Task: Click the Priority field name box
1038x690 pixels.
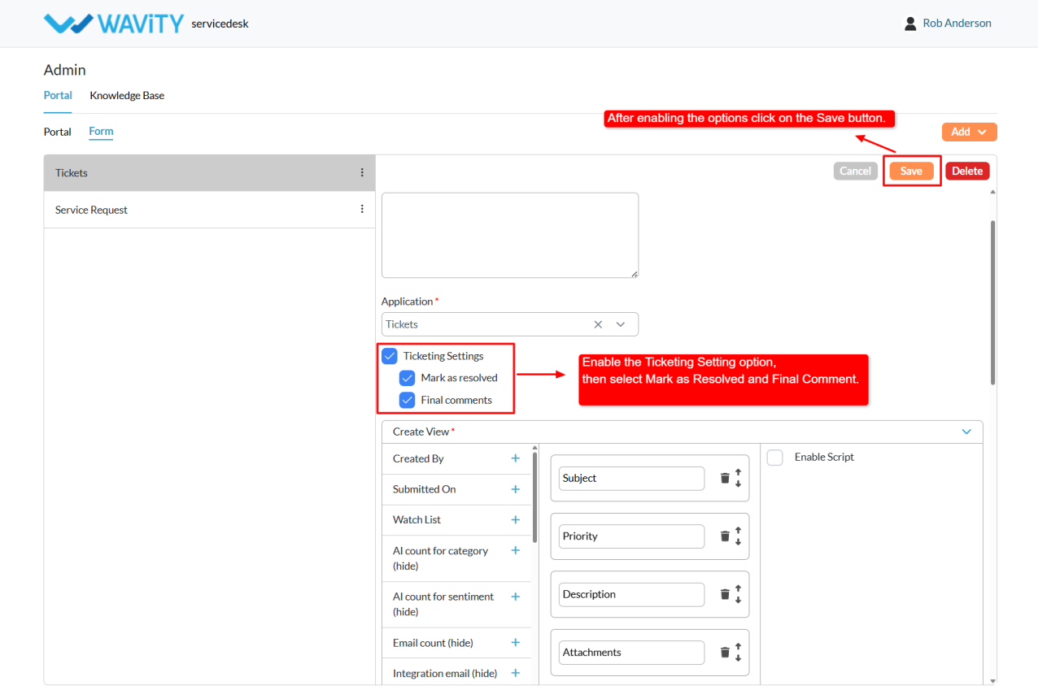Action: point(631,536)
